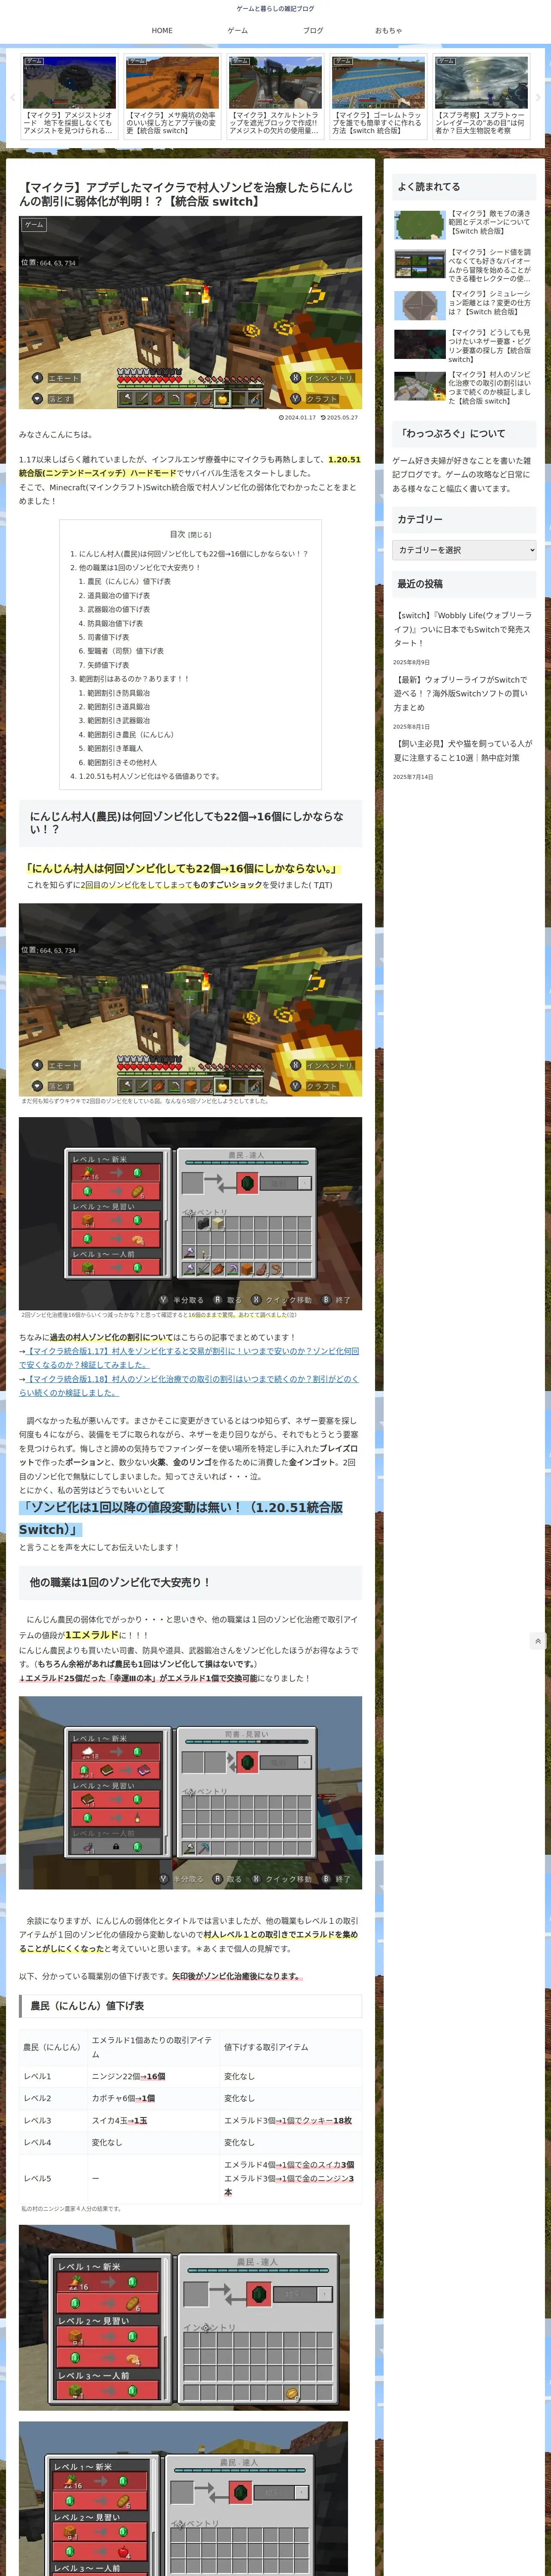Viewport: 551px width, 2576px height.
Task: Open carousel card アメジストジオード
Action: [70, 97]
